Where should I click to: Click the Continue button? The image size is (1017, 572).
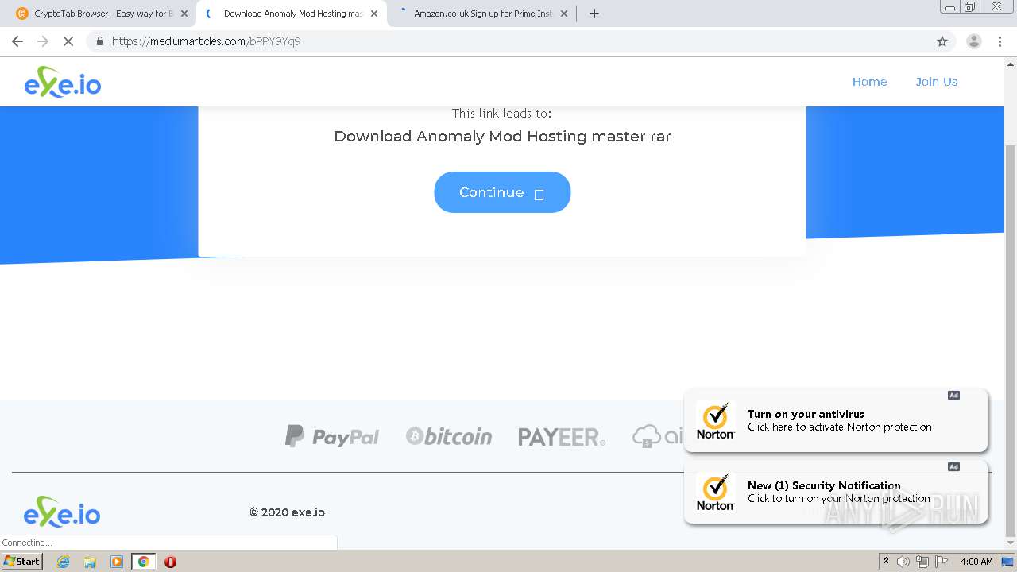pos(502,192)
